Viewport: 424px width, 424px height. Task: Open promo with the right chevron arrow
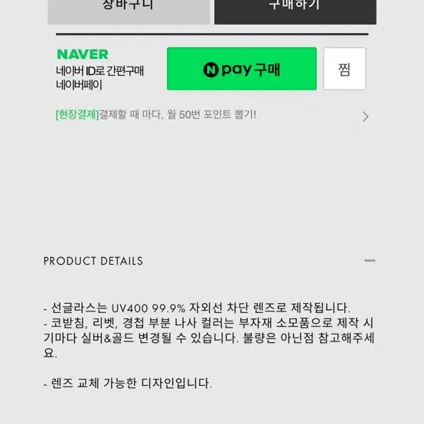pos(365,116)
